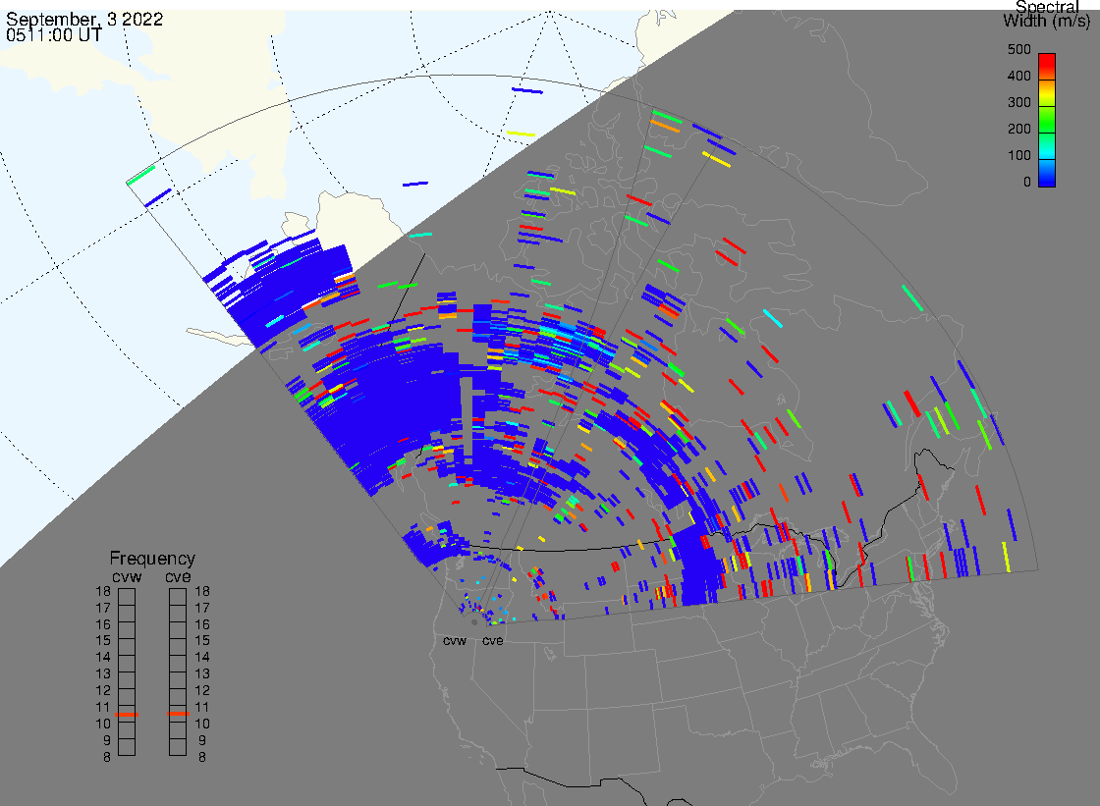Click the "Spectral Width (m/s)" legend title
1100x806 pixels.
(1047, 14)
